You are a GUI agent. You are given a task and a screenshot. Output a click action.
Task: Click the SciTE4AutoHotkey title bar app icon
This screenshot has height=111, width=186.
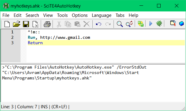click(x=6, y=6)
